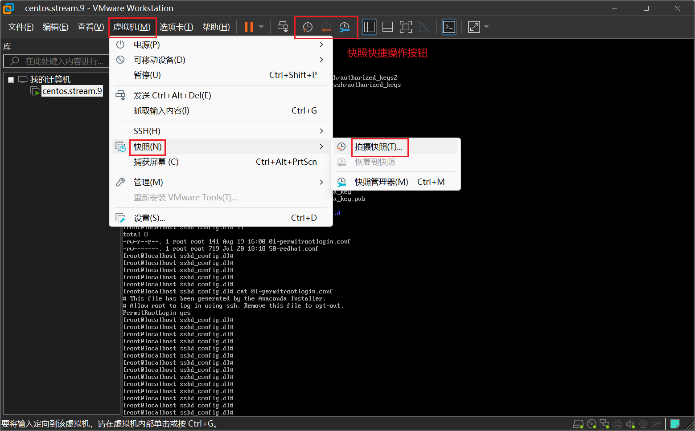Open the 帮助(H) menu
The image size is (695, 431).
click(x=216, y=27)
